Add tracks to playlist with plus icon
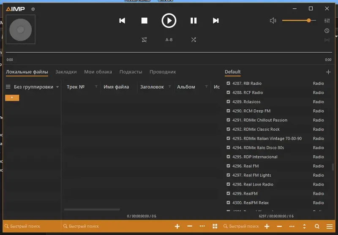The width and height of the screenshot is (338, 235). [x=267, y=226]
